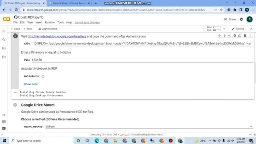Click into the CRP command field
256x144 pixels.
[142, 44]
